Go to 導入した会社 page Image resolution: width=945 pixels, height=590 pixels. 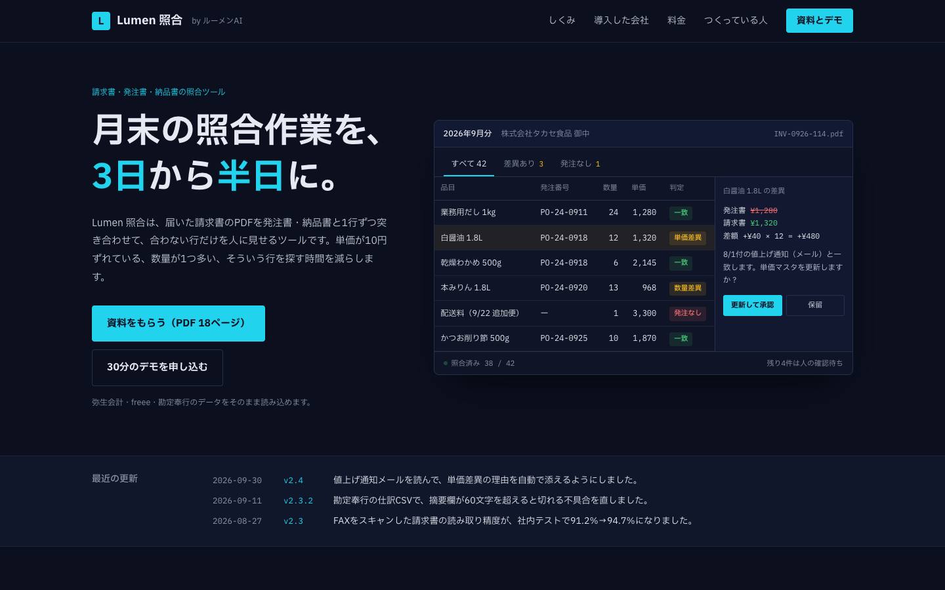tap(621, 20)
